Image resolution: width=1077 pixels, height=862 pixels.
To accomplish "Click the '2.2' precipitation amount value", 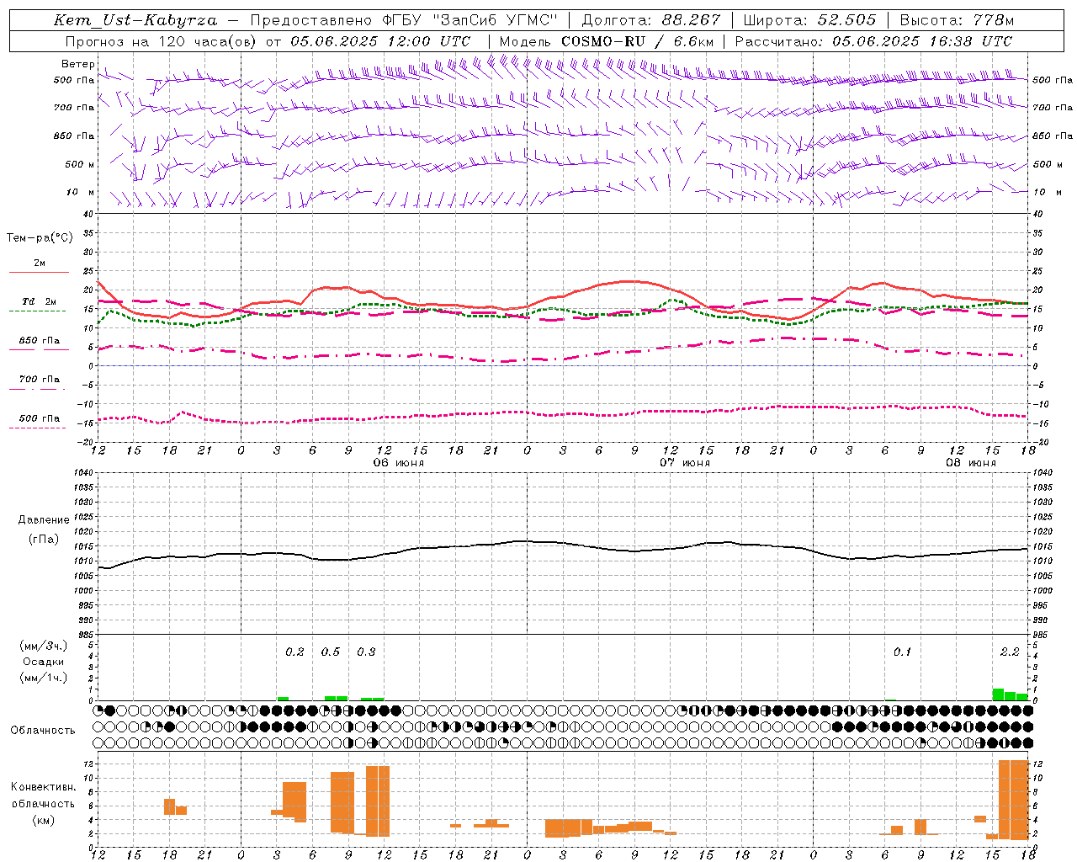I will click(1010, 652).
